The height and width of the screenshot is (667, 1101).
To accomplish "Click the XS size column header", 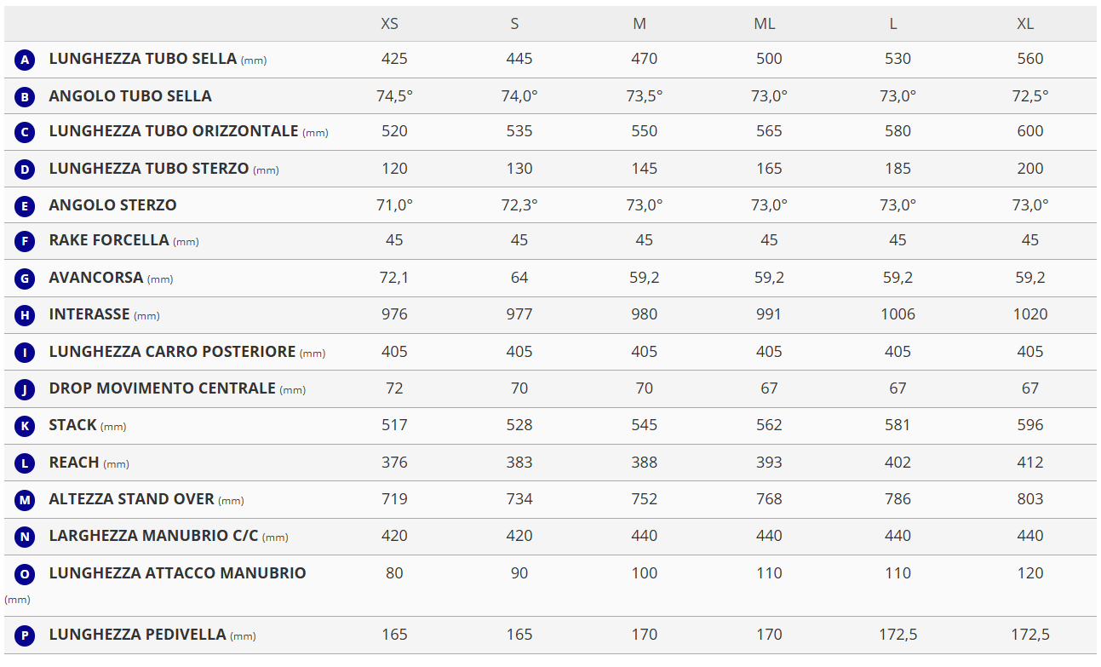I will [389, 24].
